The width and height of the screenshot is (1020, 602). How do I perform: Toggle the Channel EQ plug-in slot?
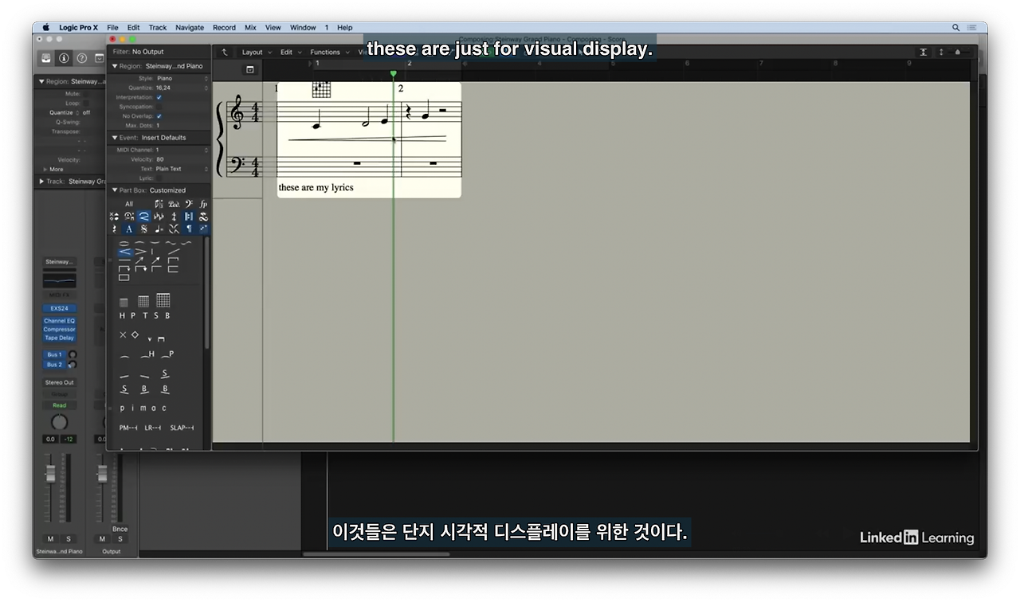pyautogui.click(x=60, y=321)
